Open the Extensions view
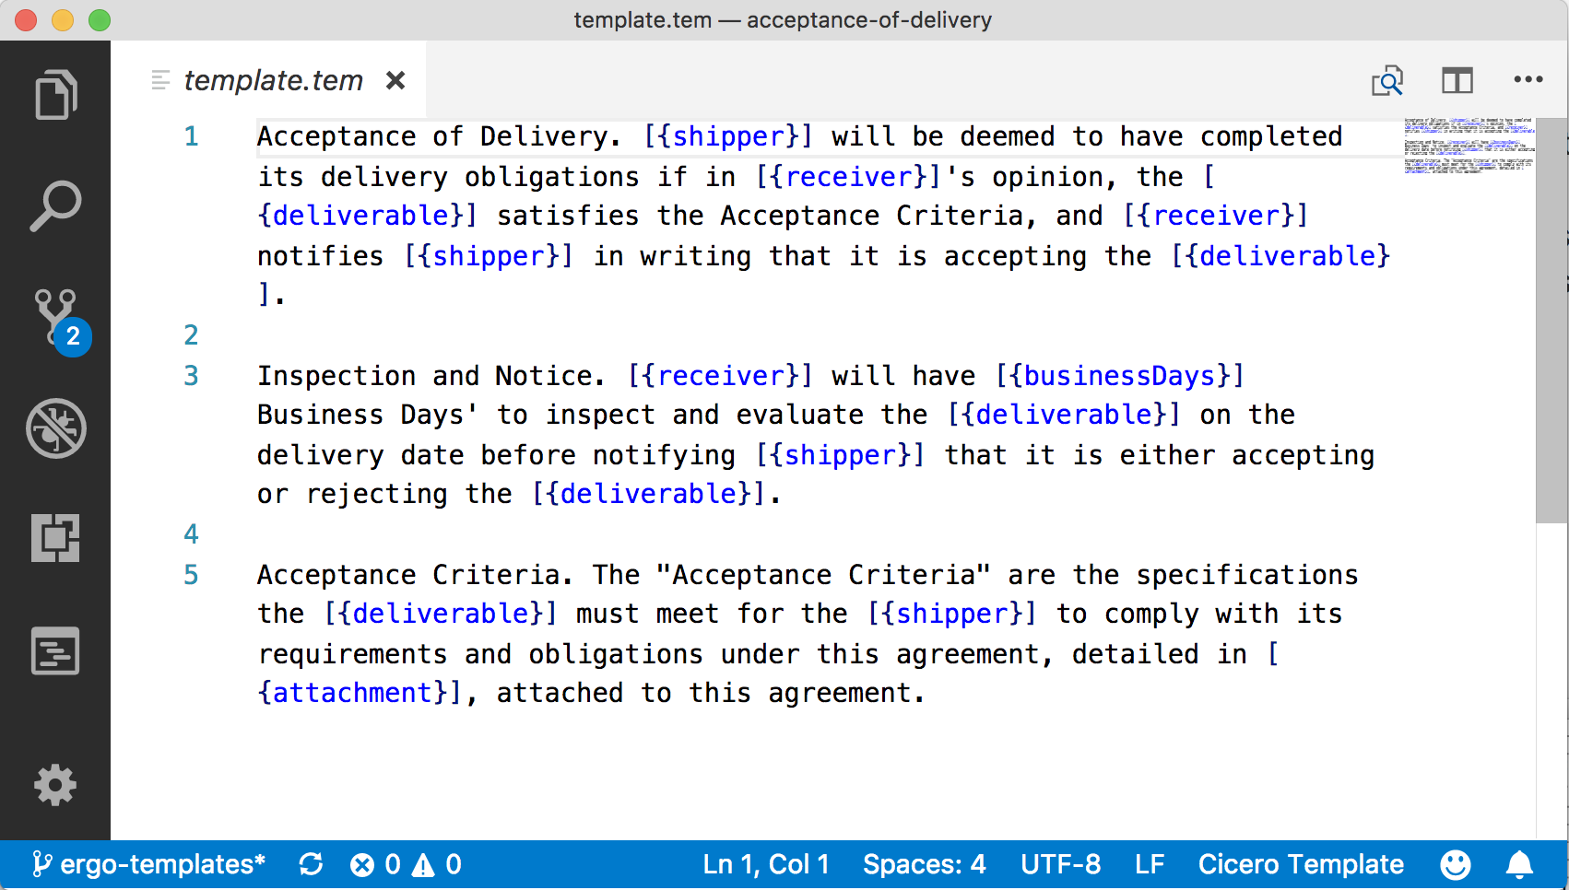1569x890 pixels. [x=55, y=538]
